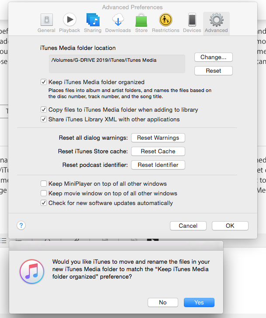
Task: Open the Playback preferences icon
Action: click(69, 20)
